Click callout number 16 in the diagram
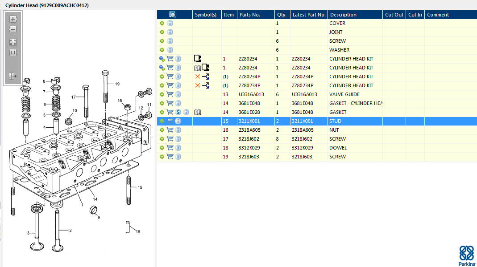The image size is (477, 267). pos(120,101)
